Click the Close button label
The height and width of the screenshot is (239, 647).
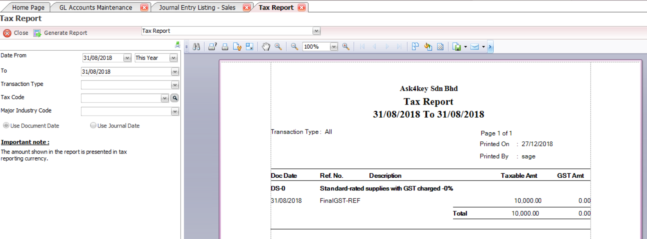(x=21, y=33)
